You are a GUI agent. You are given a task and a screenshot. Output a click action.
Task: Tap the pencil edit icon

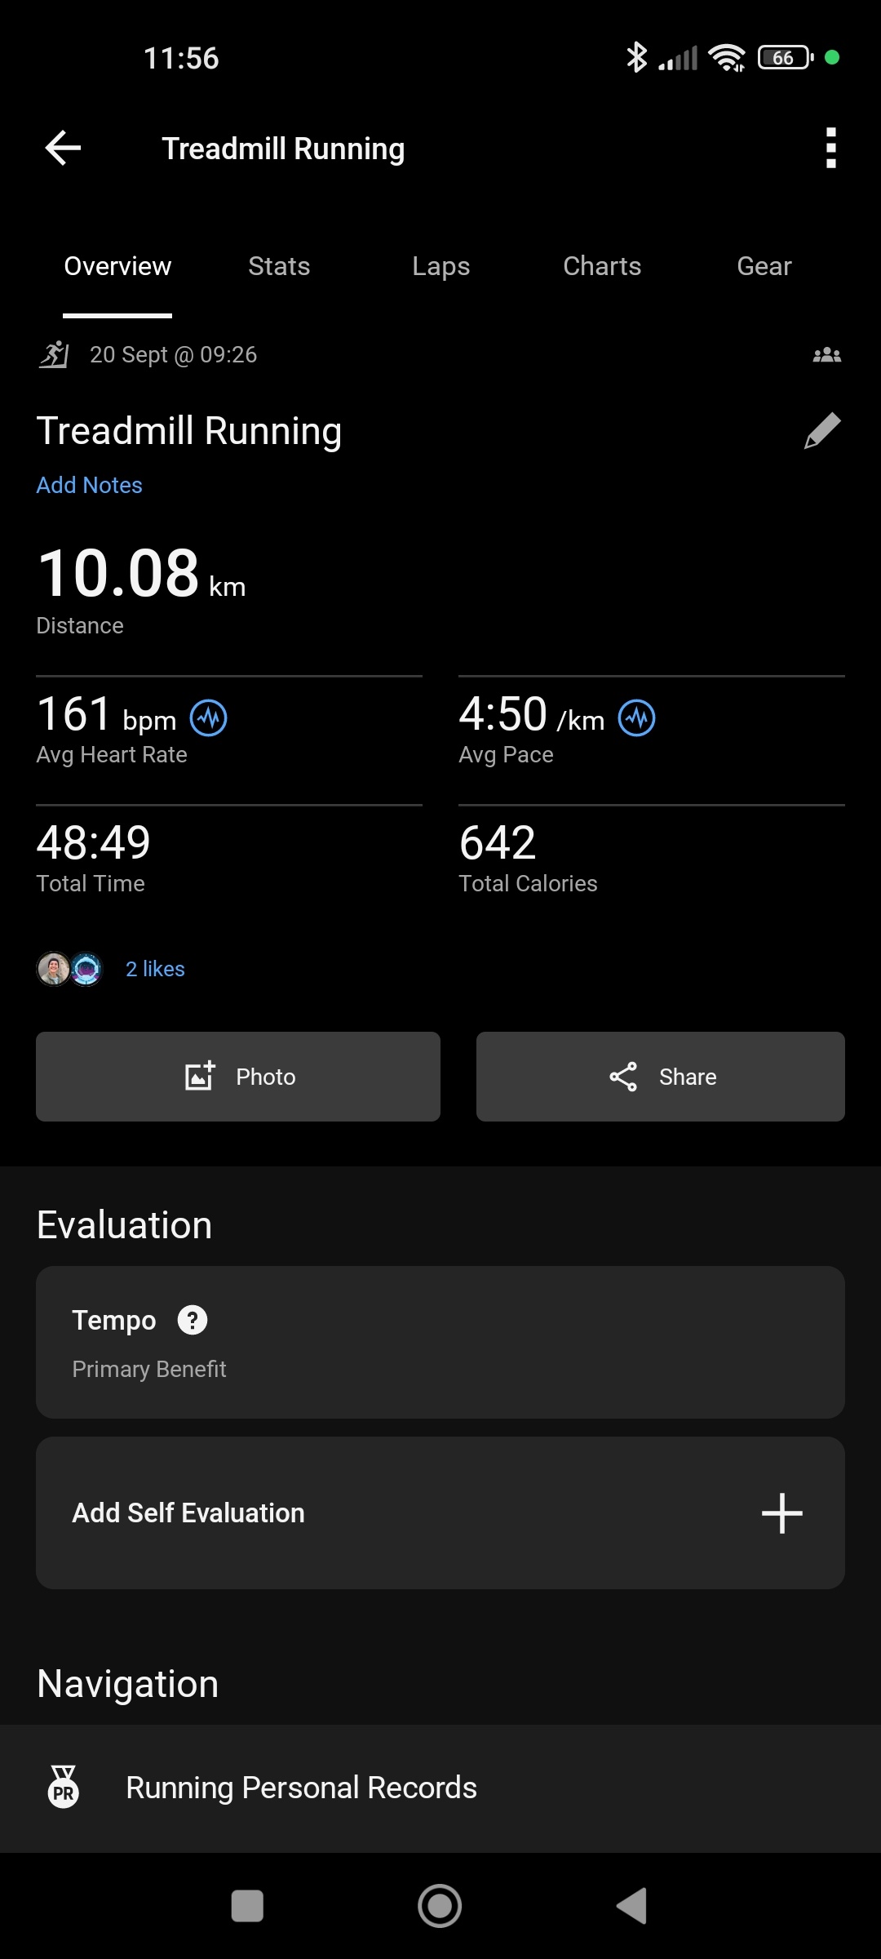pos(821,431)
